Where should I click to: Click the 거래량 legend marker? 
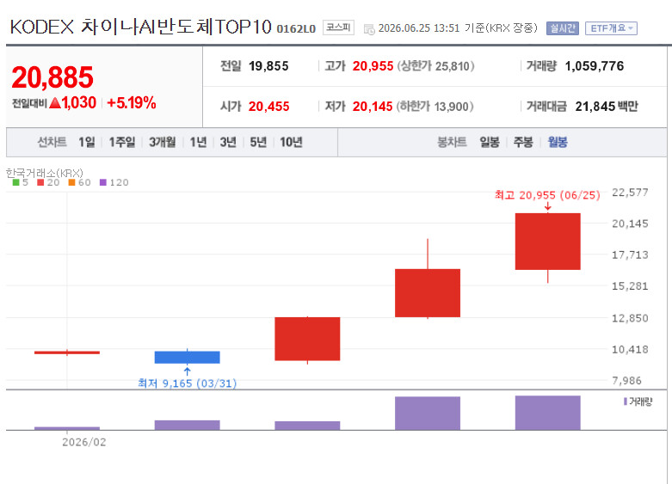626,401
